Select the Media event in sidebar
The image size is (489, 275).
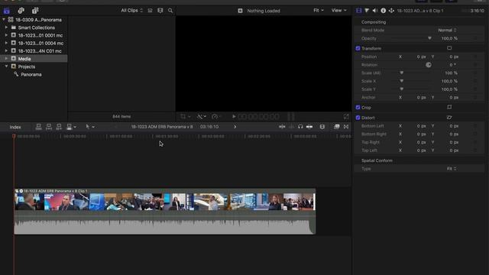click(34, 59)
